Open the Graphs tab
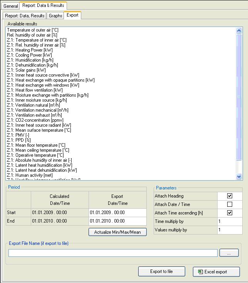Image resolution: width=248 pixels, height=283 pixels. [55, 16]
